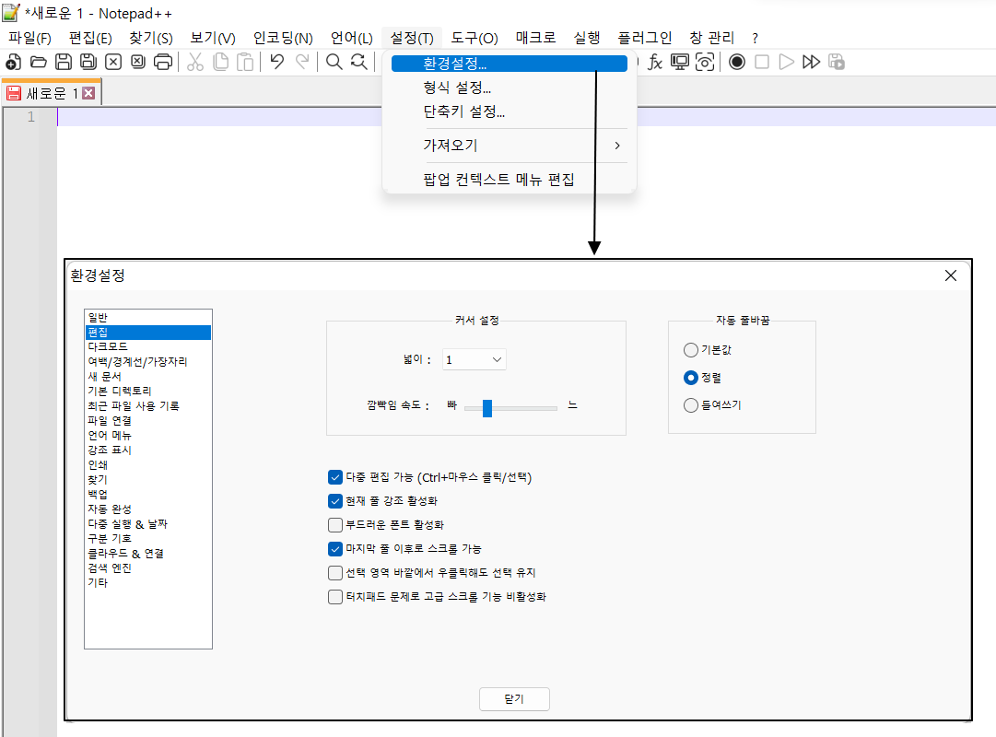
Task: Click the Save All toolbar icon
Action: click(88, 62)
